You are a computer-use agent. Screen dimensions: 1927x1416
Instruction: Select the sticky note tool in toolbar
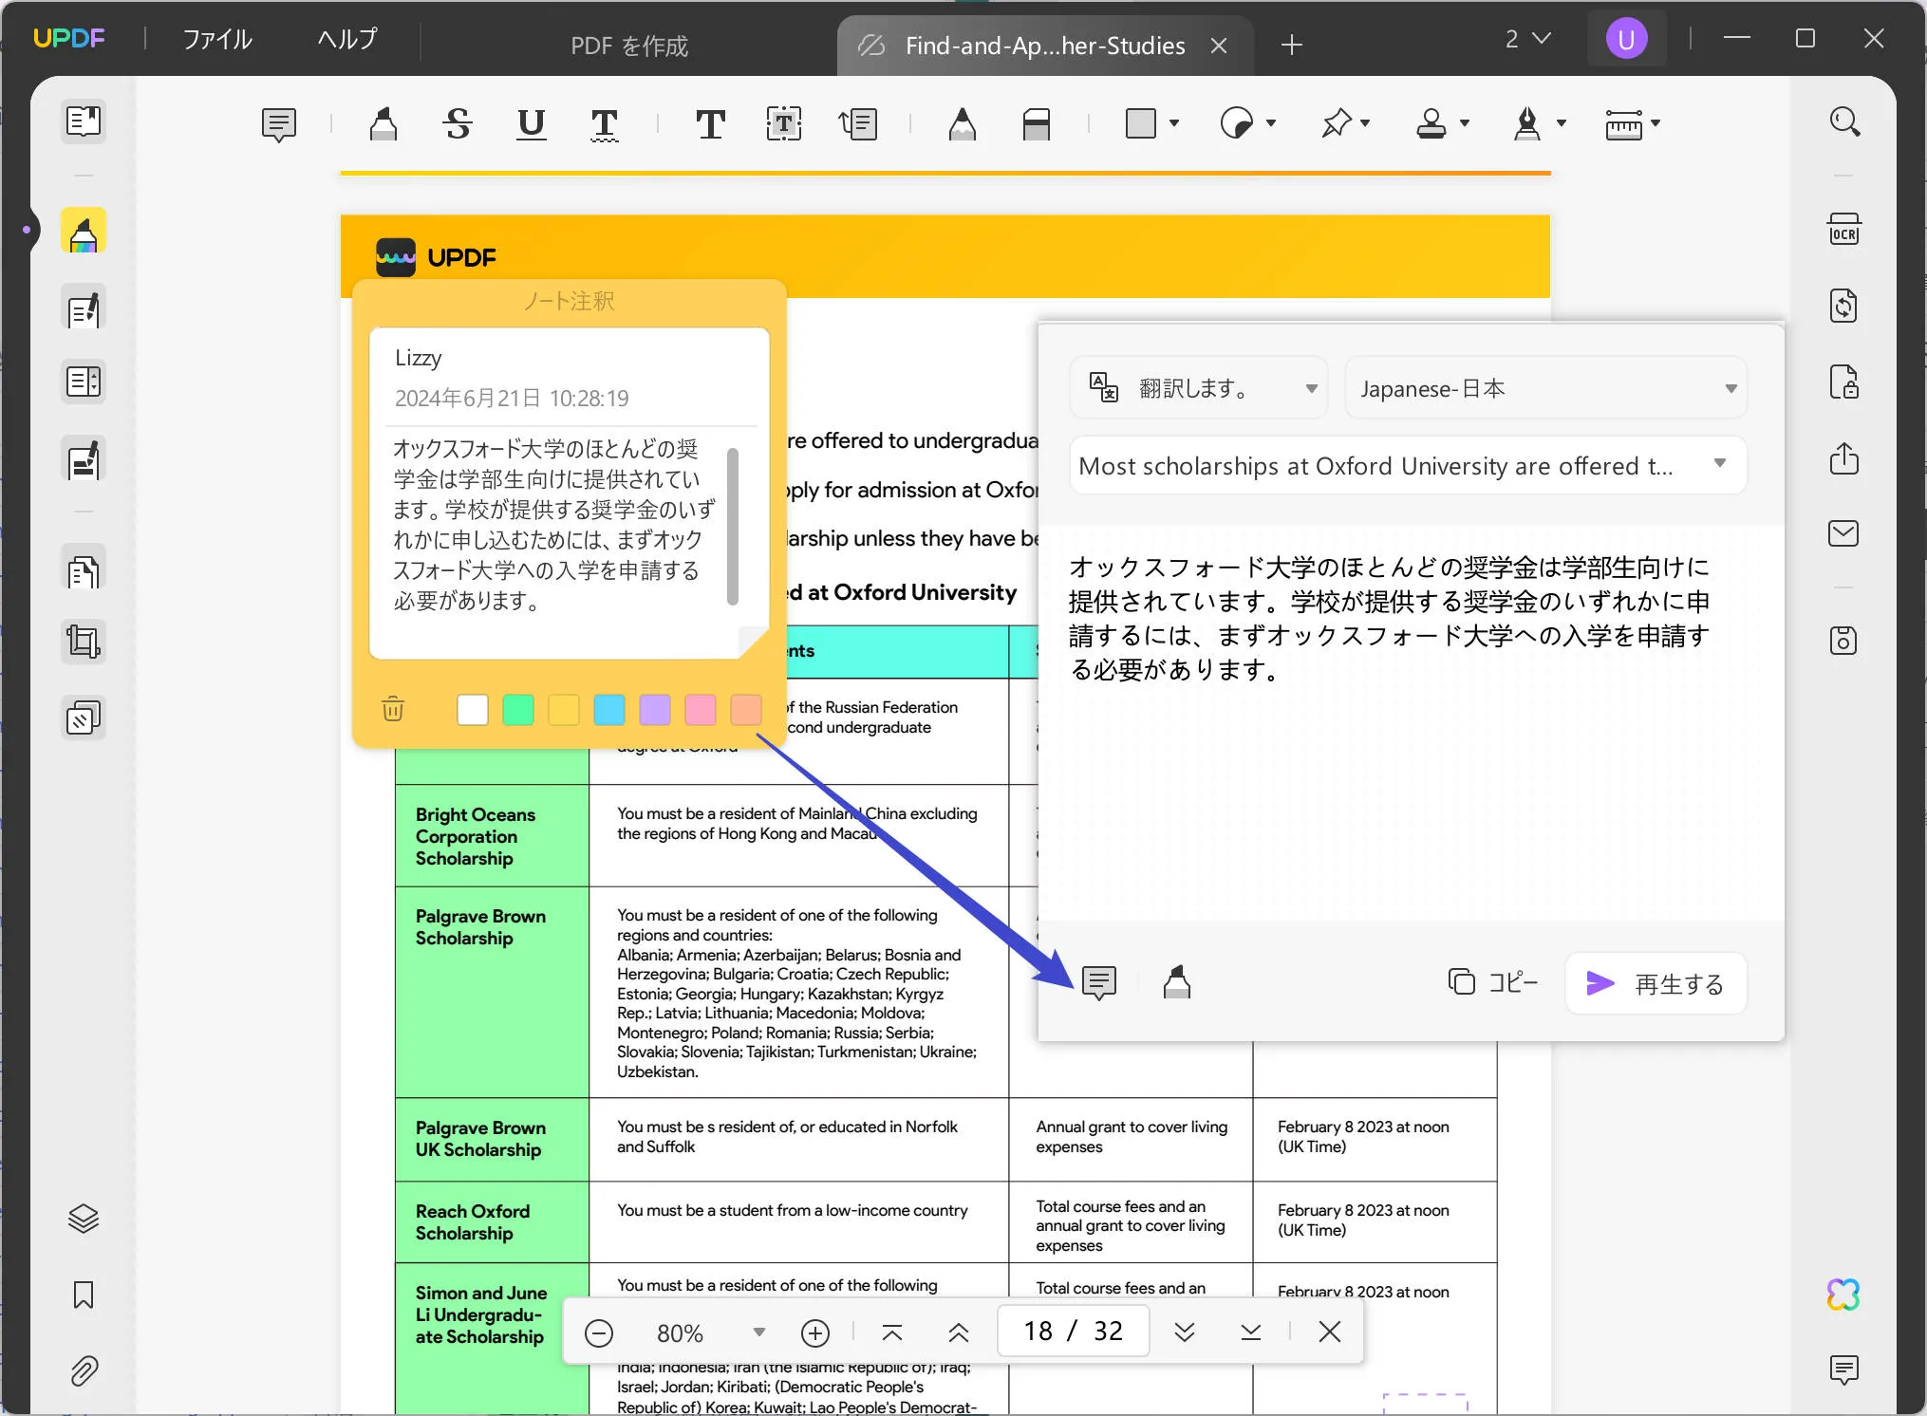279,124
